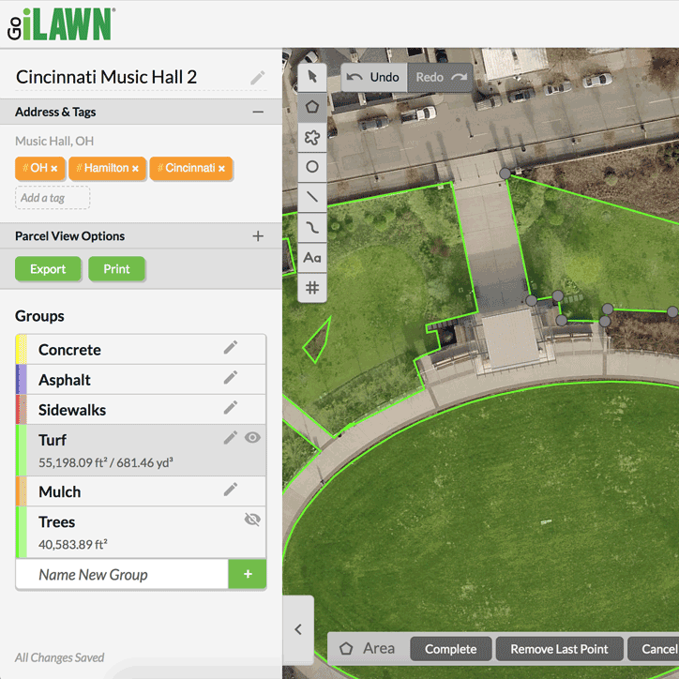Screen dimensions: 679x679
Task: Hide the Turf group on map
Action: [x=252, y=437]
